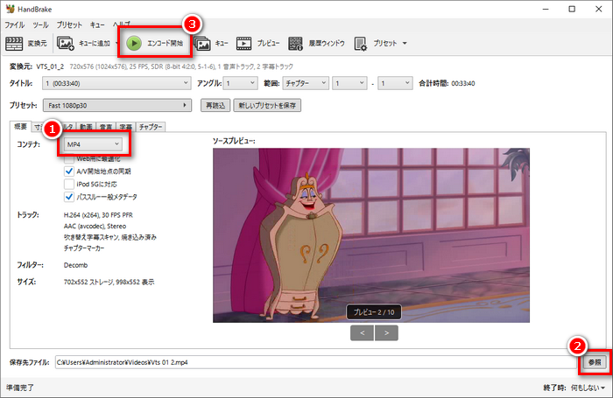Click the 変換元 source icon

(14, 42)
